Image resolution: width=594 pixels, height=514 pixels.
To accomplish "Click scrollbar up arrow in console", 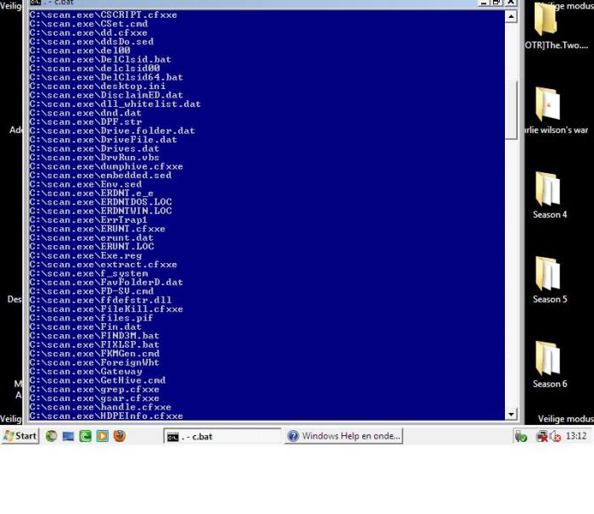I will (x=511, y=16).
